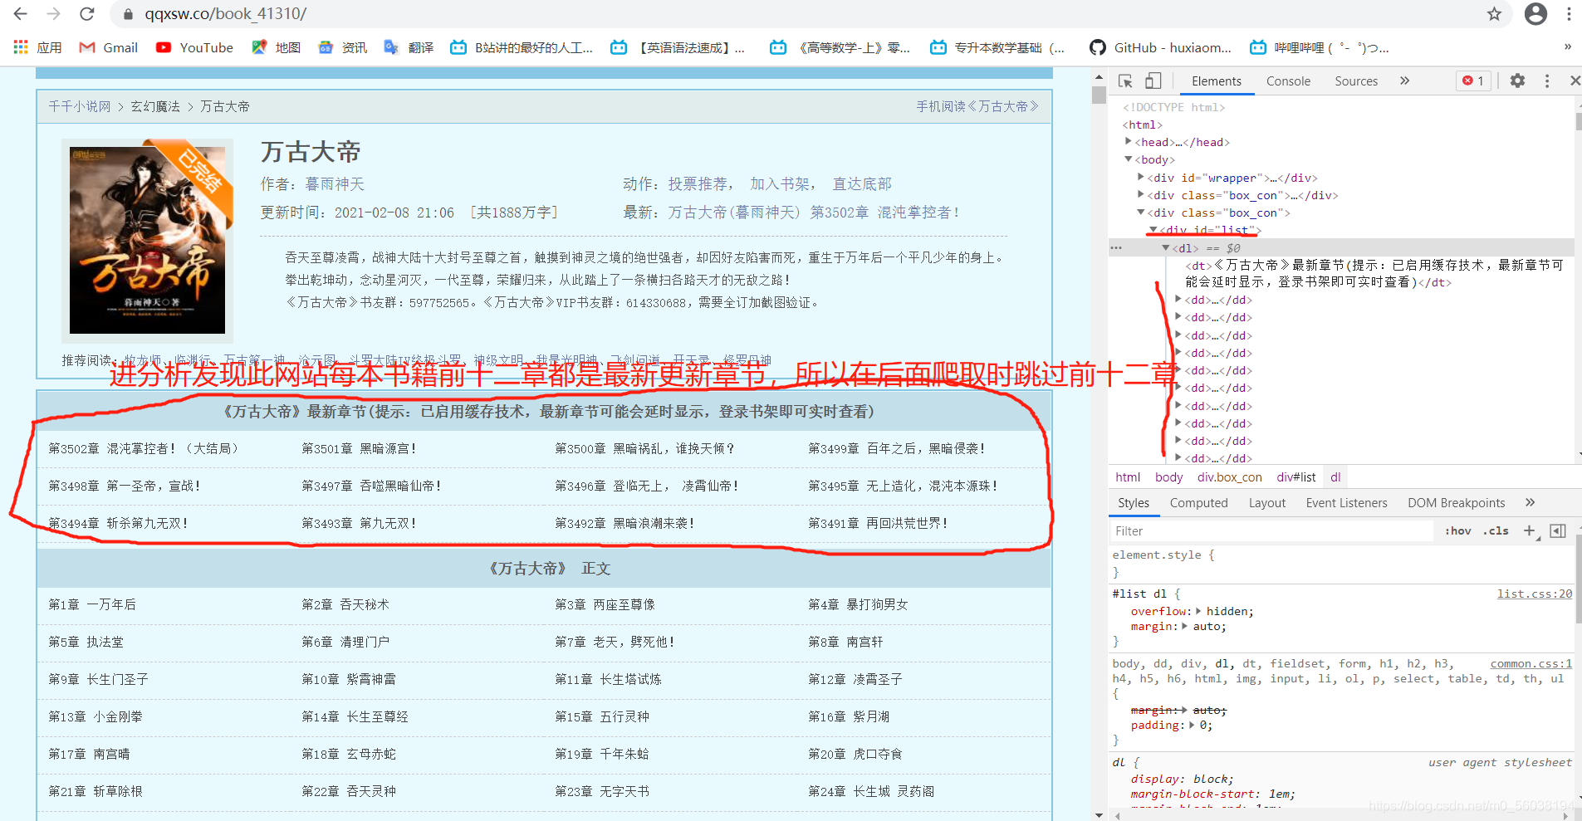Open the YouTube bookmark
Viewport: 1582px width, 821px height.
[x=195, y=47]
